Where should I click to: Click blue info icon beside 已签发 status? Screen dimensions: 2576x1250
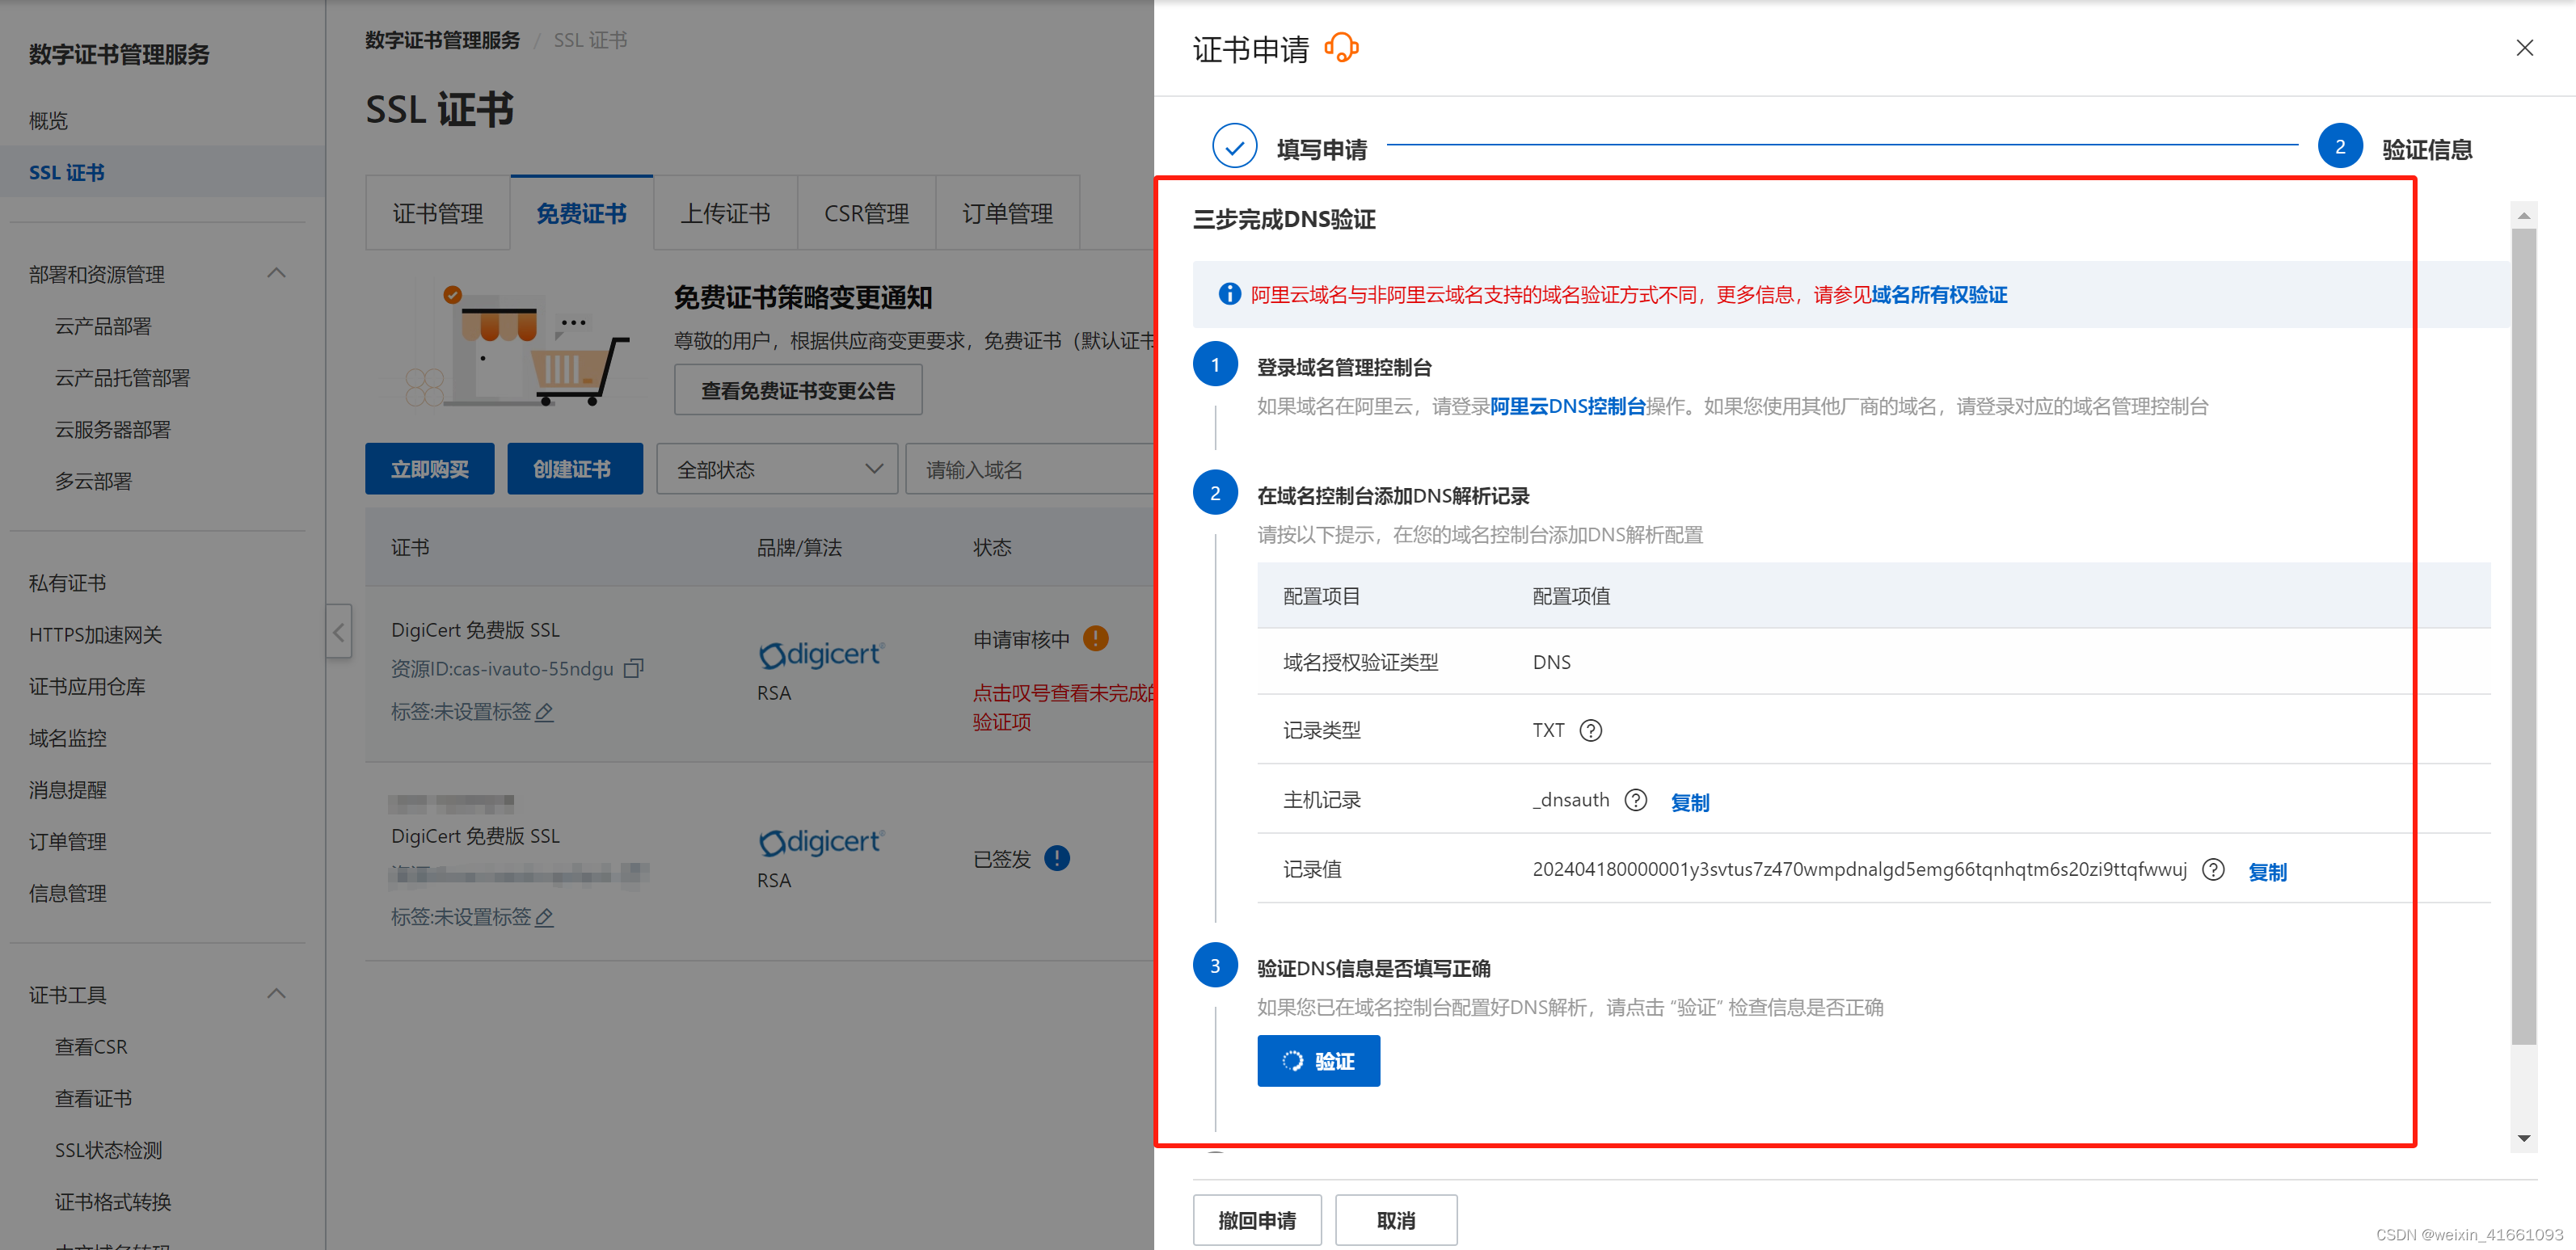point(1057,858)
